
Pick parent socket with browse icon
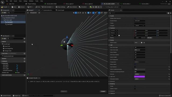[142, 43]
